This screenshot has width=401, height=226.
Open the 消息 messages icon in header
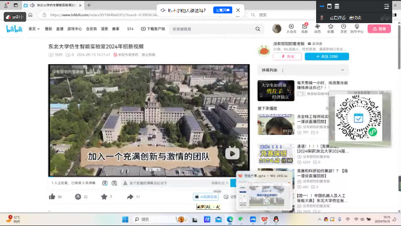pos(305,27)
